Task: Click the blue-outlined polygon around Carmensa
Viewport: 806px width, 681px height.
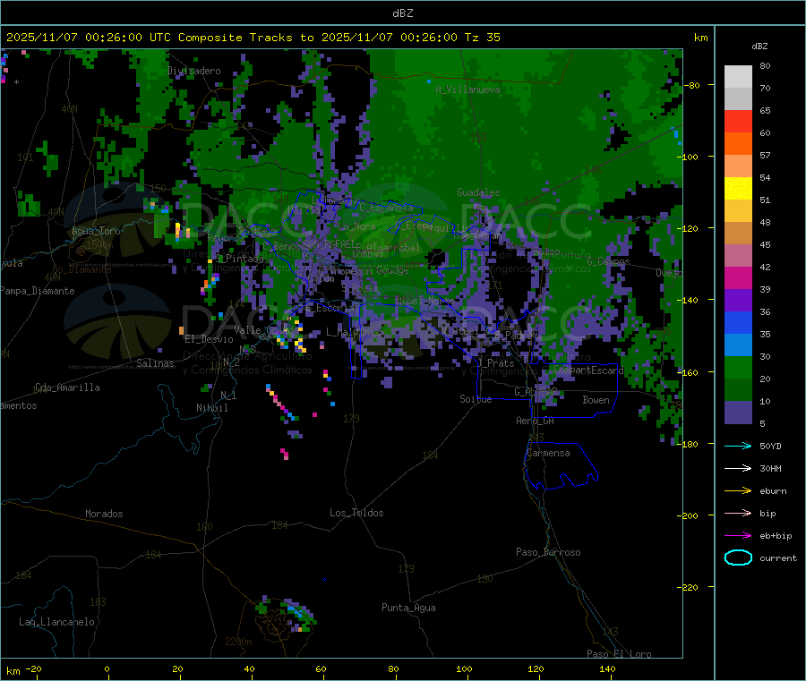Action: (561, 466)
